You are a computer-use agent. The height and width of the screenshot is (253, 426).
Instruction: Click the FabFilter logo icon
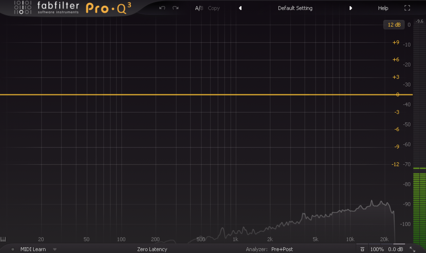pos(21,8)
